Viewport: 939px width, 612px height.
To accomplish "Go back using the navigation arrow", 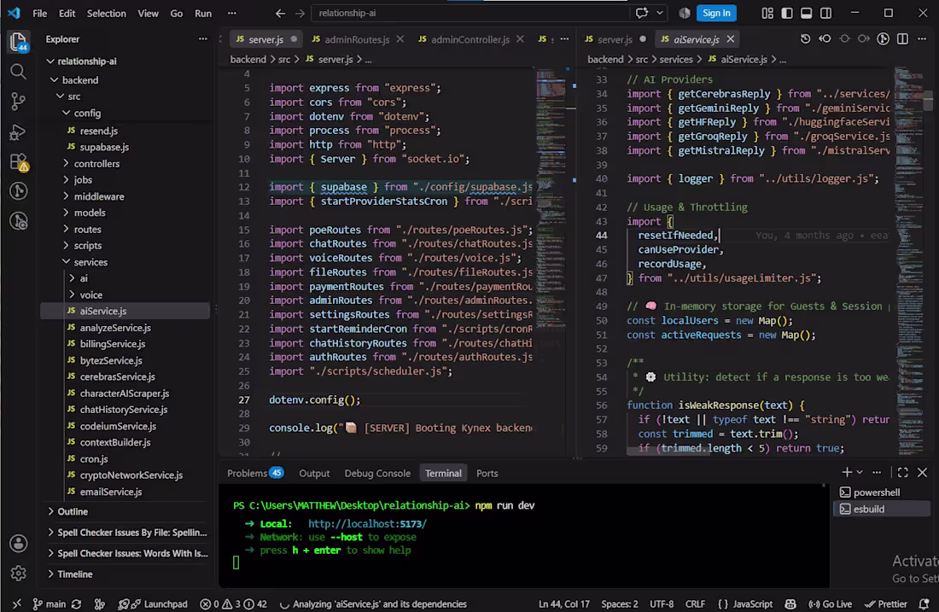I will (280, 13).
